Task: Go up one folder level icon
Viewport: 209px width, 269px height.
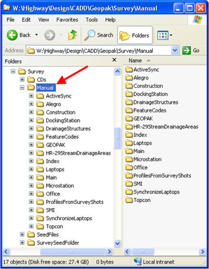Action: pos(73,35)
